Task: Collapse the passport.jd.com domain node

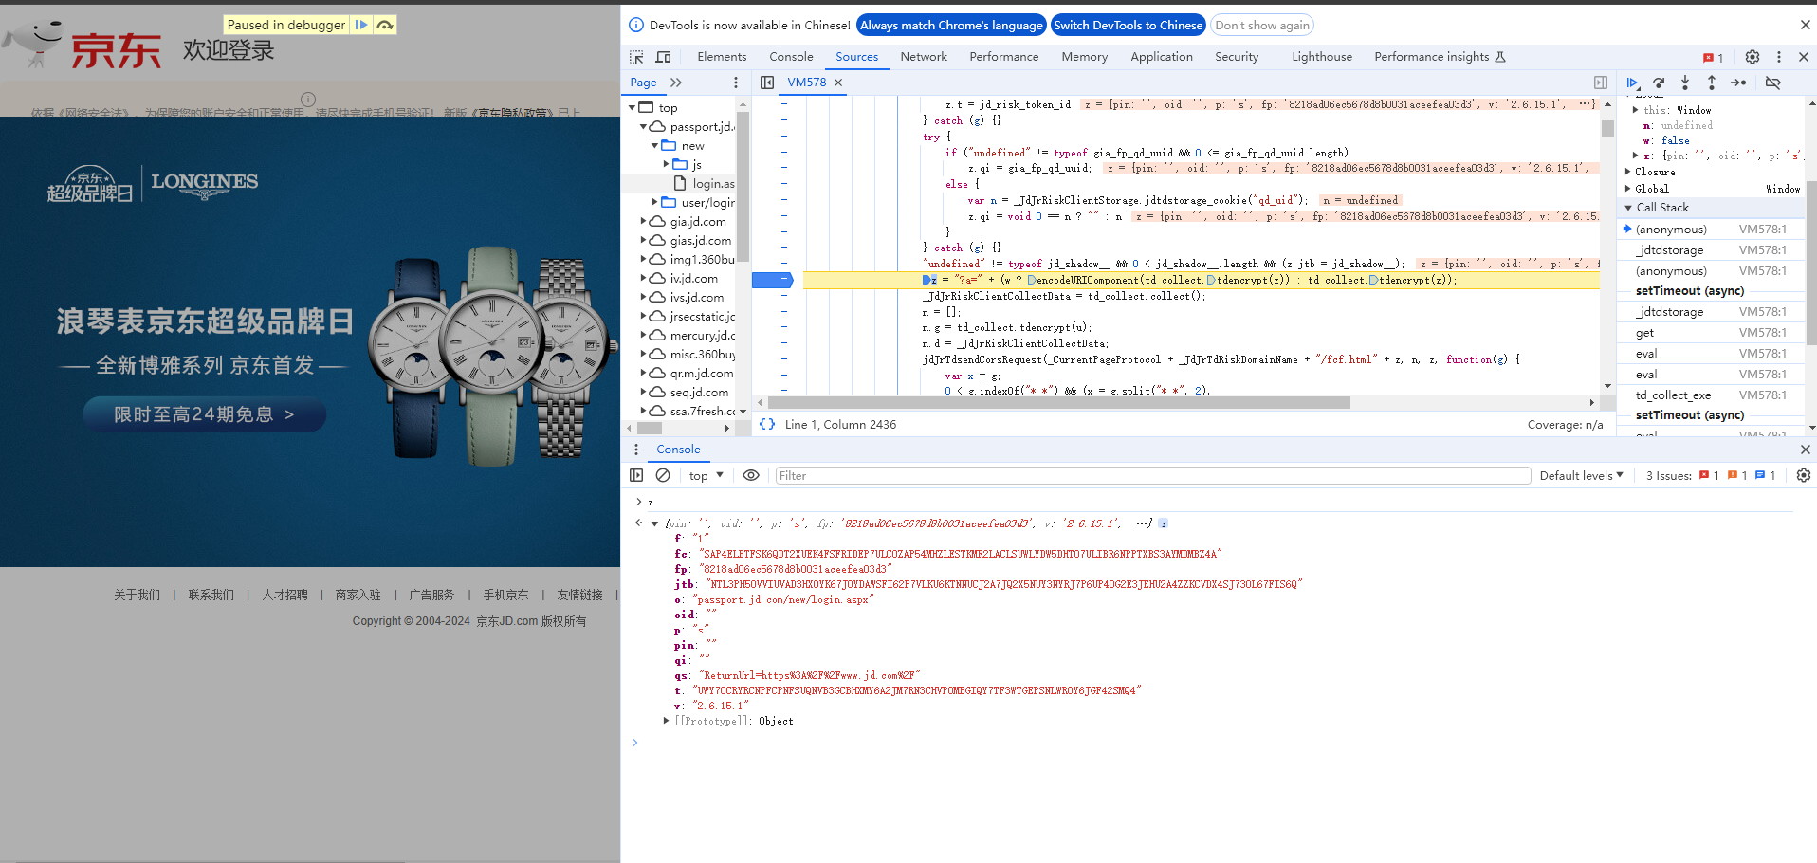Action: tap(644, 127)
